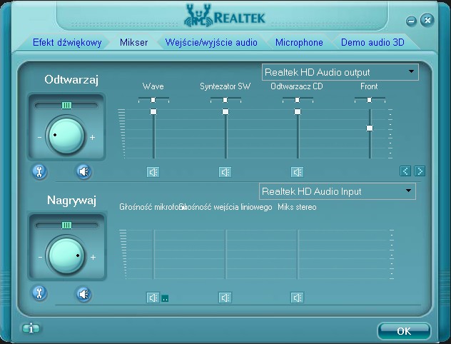Screen dimensions: 451x344
Task: Show previous playback channels with left arrow
Action: [405, 171]
